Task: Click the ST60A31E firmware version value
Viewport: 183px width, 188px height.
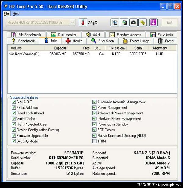Action: click(x=74, y=153)
